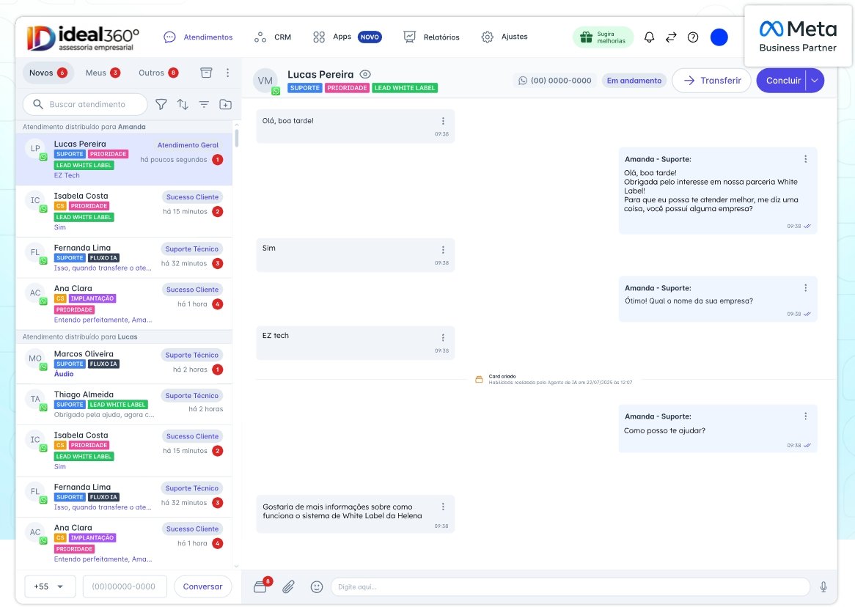Click the microphone icon to record audio
The image size is (855, 607).
point(823,586)
